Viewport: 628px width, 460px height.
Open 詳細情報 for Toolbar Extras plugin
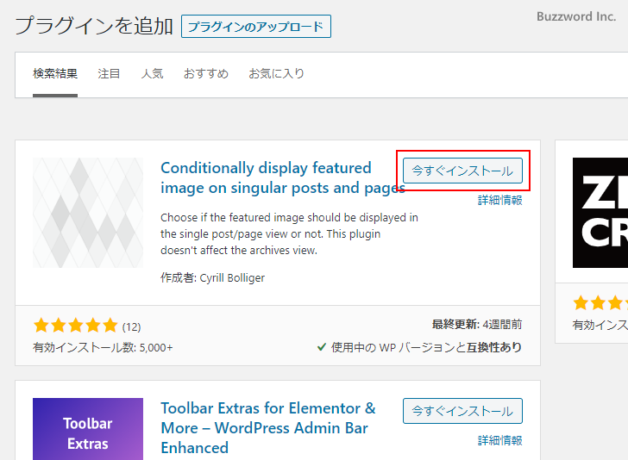500,440
